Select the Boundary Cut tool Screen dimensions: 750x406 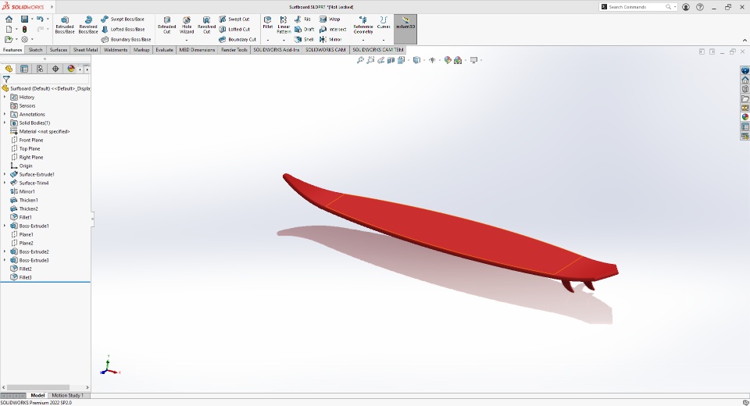tap(237, 39)
